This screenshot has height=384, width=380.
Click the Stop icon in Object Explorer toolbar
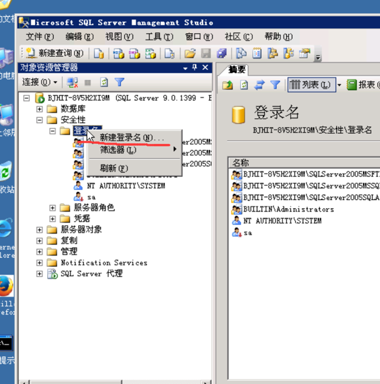pyautogui.click(x=87, y=83)
